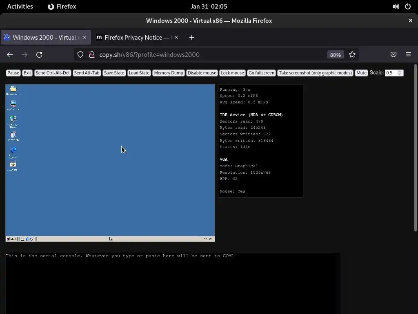The image size is (418, 314).
Task: Click the system volume icon in the top bar
Action: (x=396, y=7)
